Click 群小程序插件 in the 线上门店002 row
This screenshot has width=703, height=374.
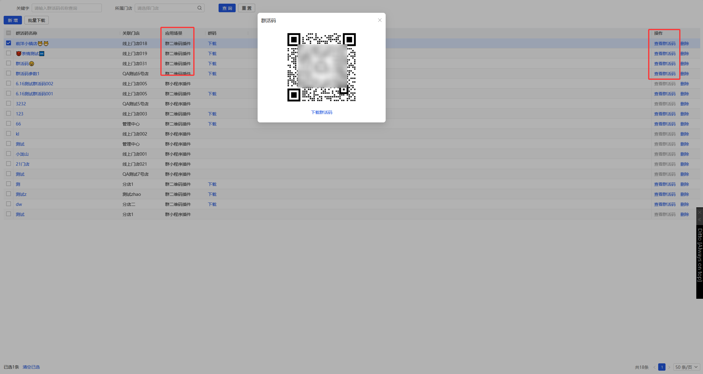pos(178,134)
